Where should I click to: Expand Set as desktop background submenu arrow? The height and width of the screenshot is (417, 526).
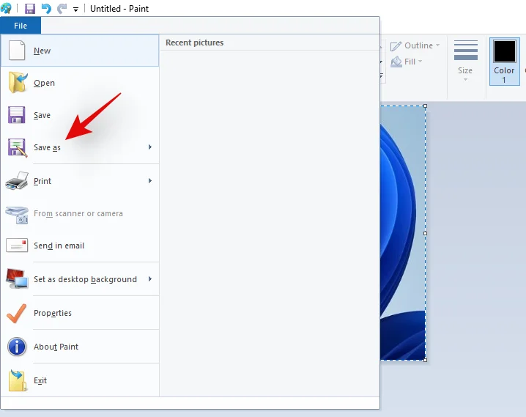coord(150,278)
